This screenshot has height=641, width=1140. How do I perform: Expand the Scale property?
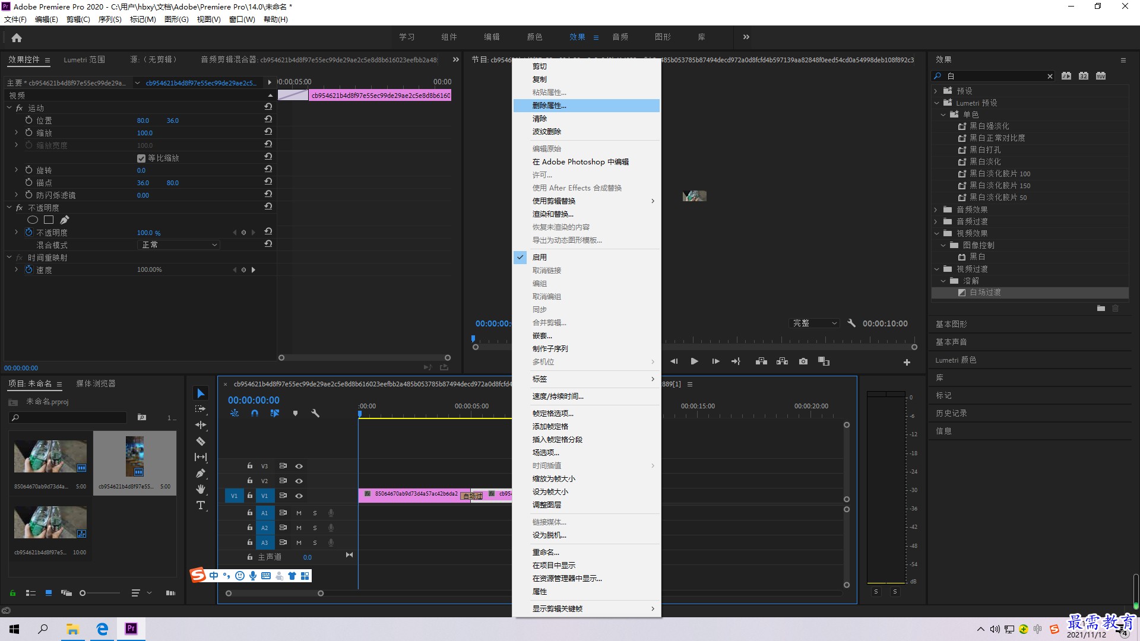point(17,132)
